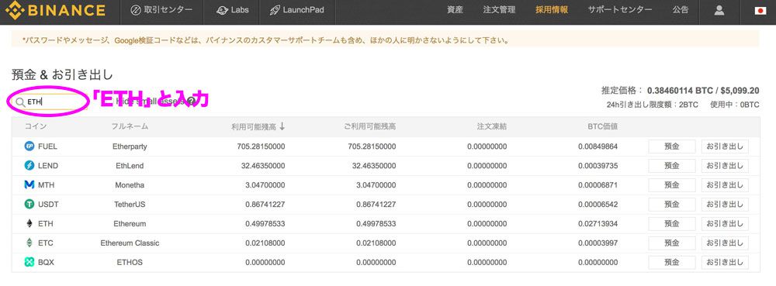Click お引き出し button for MTH

(725, 184)
